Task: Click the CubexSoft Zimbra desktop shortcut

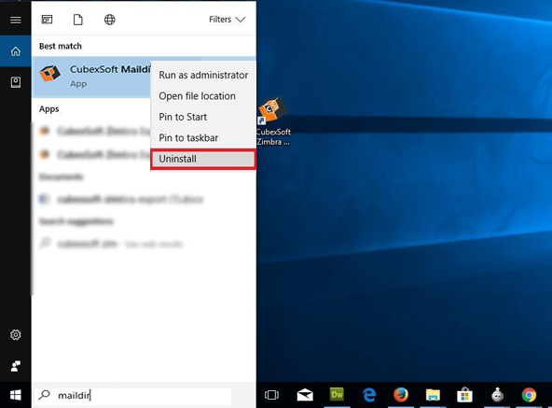Action: [x=273, y=121]
